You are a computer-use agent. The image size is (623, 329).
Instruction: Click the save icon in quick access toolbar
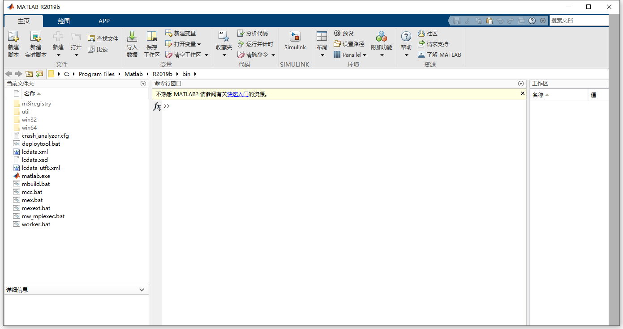click(457, 21)
